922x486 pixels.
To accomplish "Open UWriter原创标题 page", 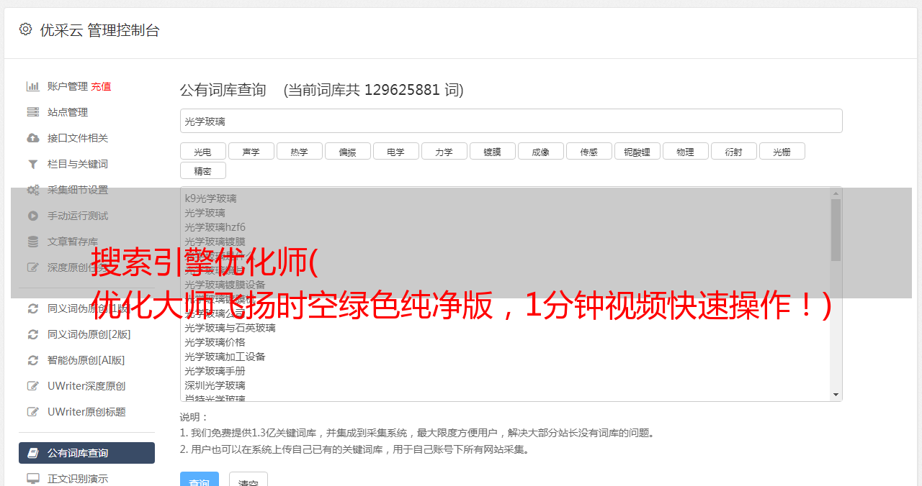I will tap(86, 412).
